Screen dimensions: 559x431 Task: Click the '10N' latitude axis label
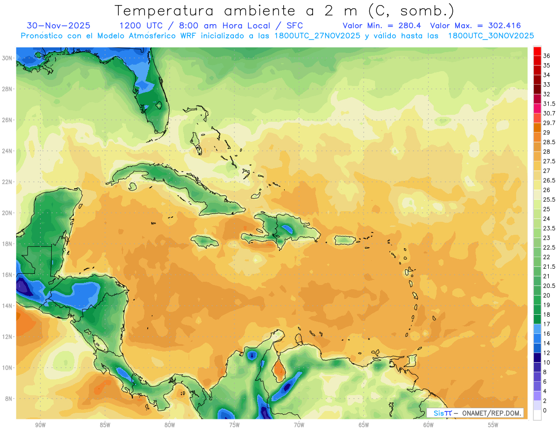7,368
